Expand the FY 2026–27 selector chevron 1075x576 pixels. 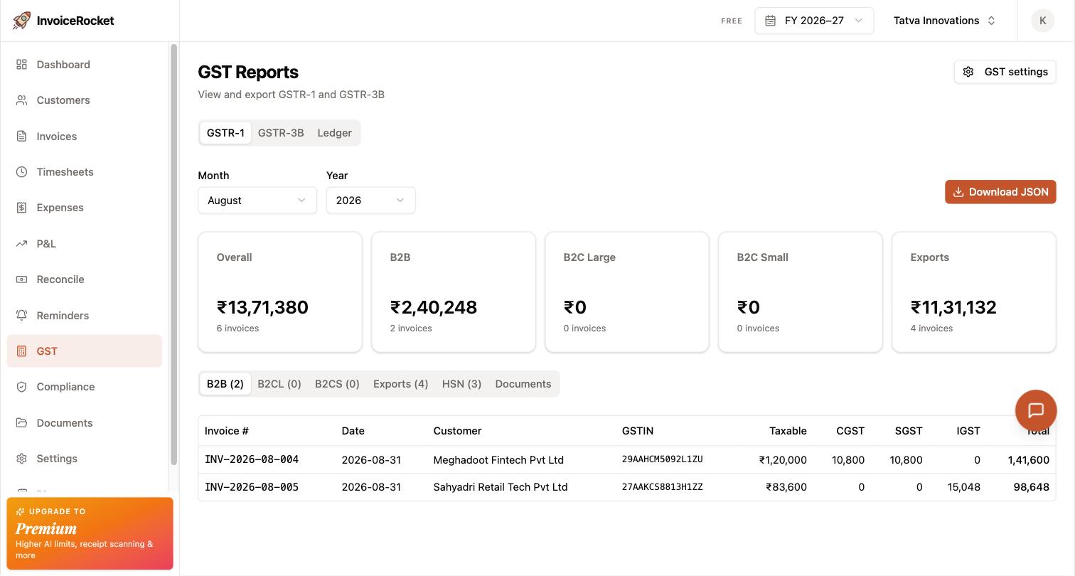click(x=858, y=21)
